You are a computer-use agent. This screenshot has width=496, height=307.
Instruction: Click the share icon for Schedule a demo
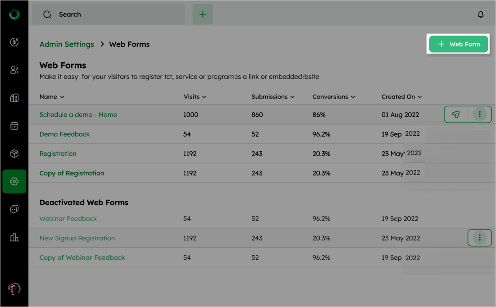tap(456, 114)
